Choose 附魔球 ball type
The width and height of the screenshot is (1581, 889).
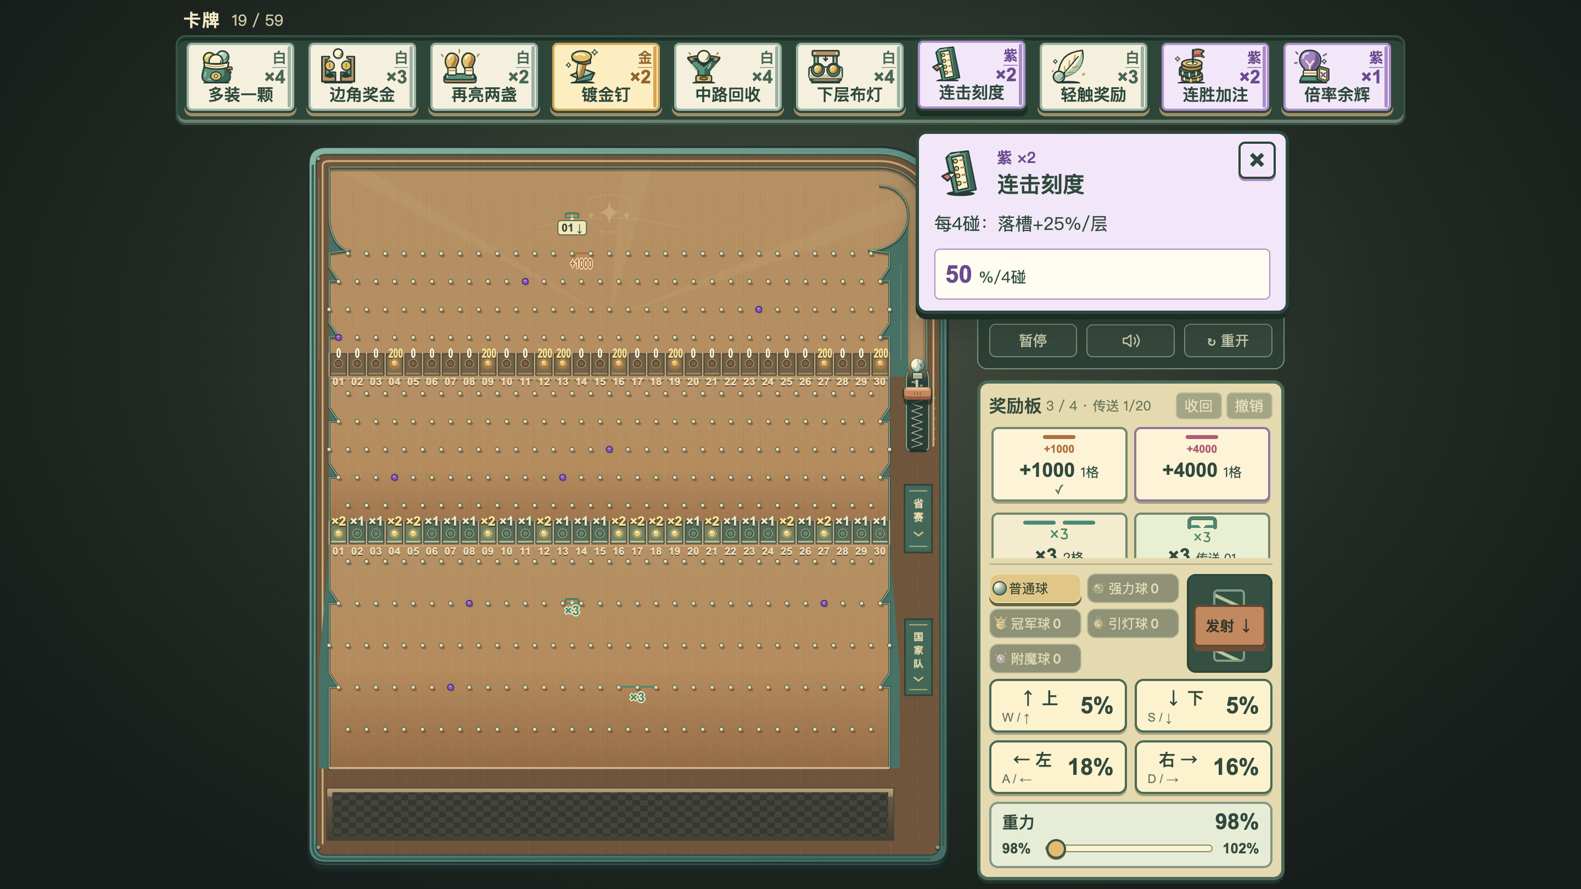(1035, 659)
